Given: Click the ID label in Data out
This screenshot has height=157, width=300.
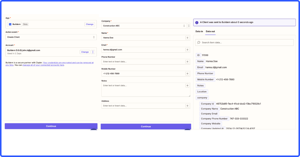Looking at the screenshot, I should tap(198, 55).
